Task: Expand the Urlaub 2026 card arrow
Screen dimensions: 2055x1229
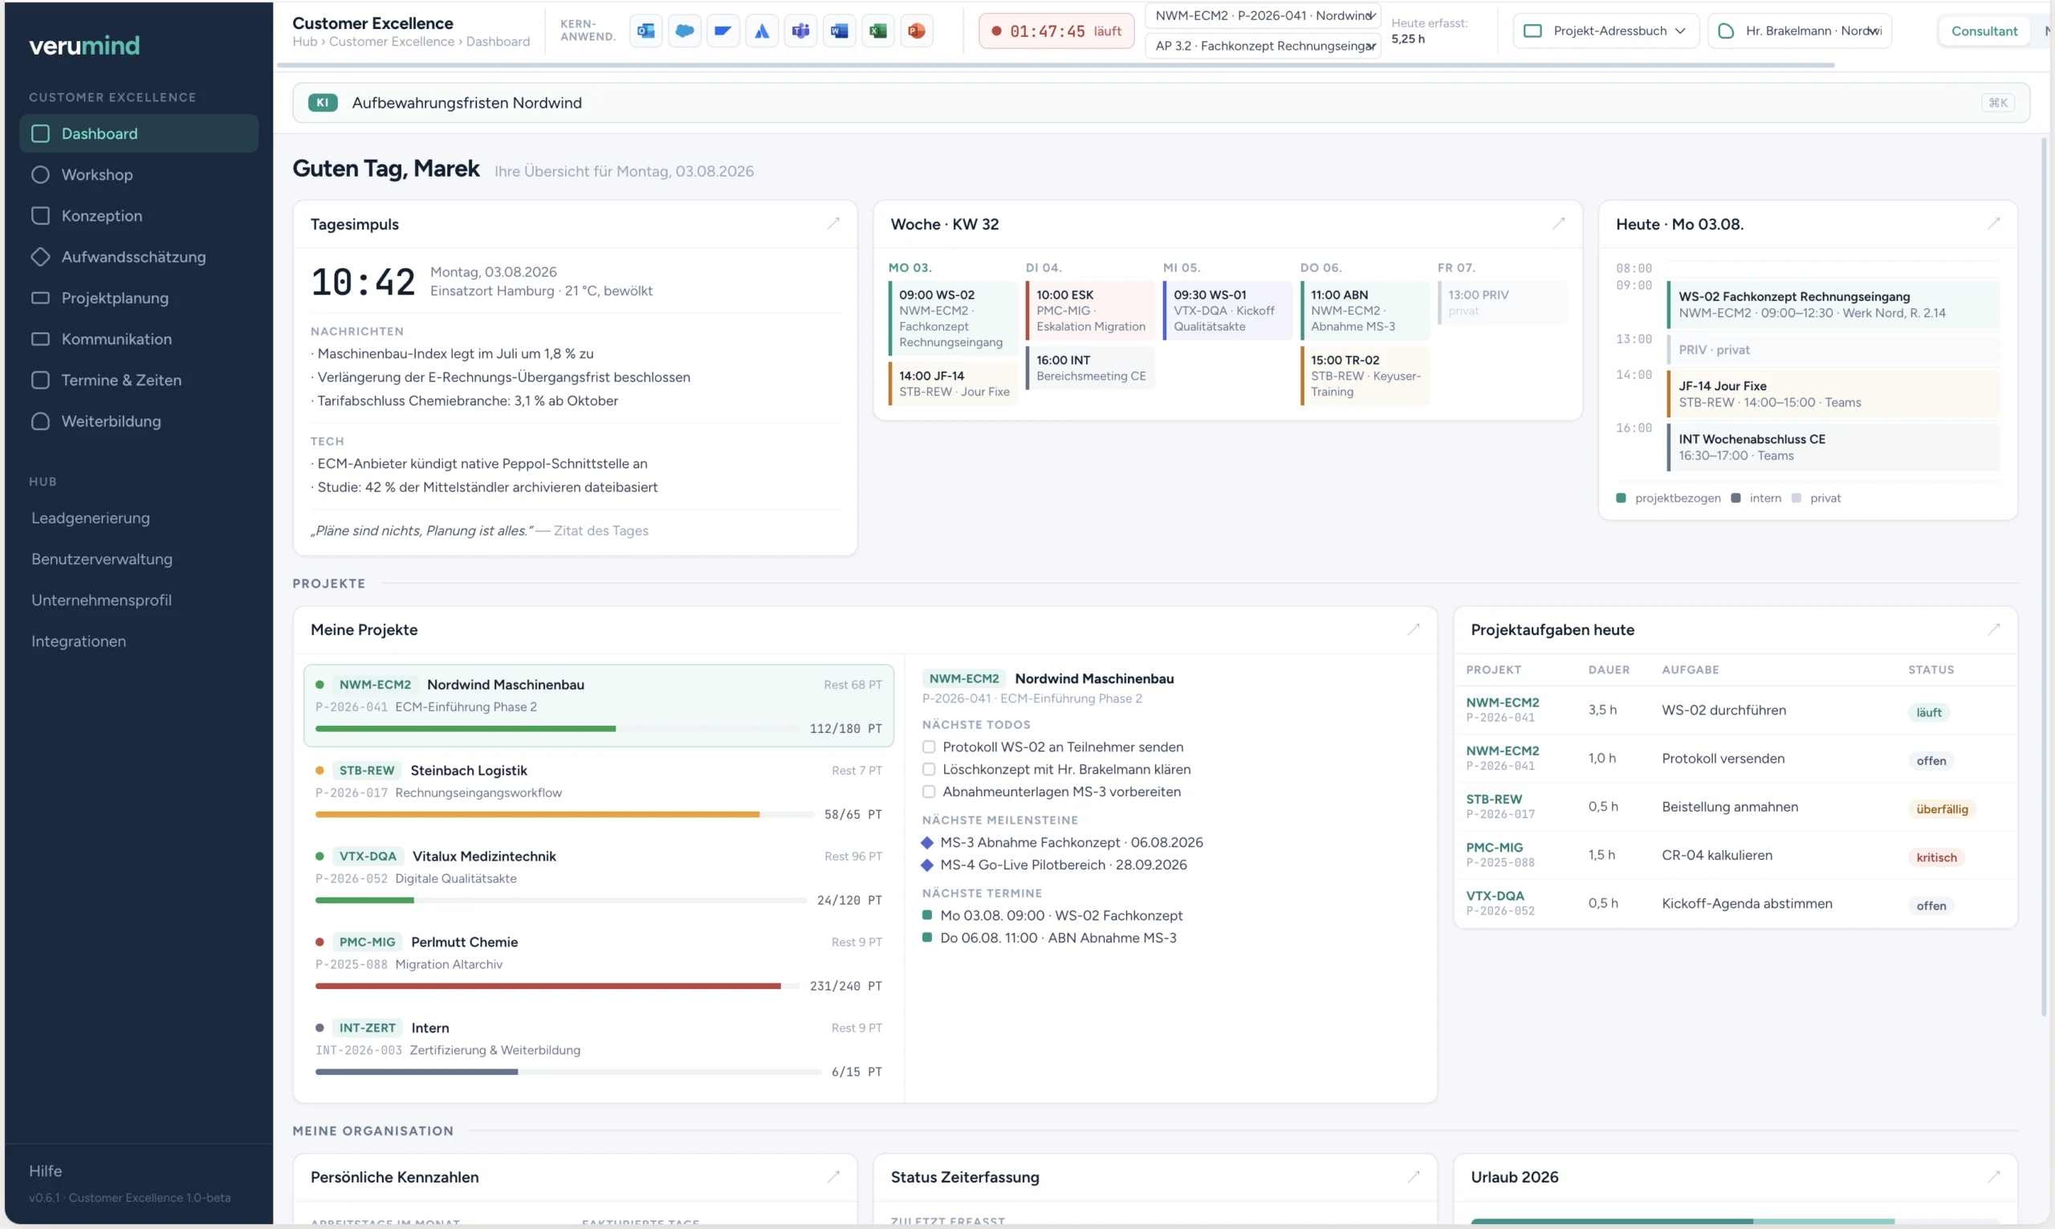Action: (1994, 1176)
